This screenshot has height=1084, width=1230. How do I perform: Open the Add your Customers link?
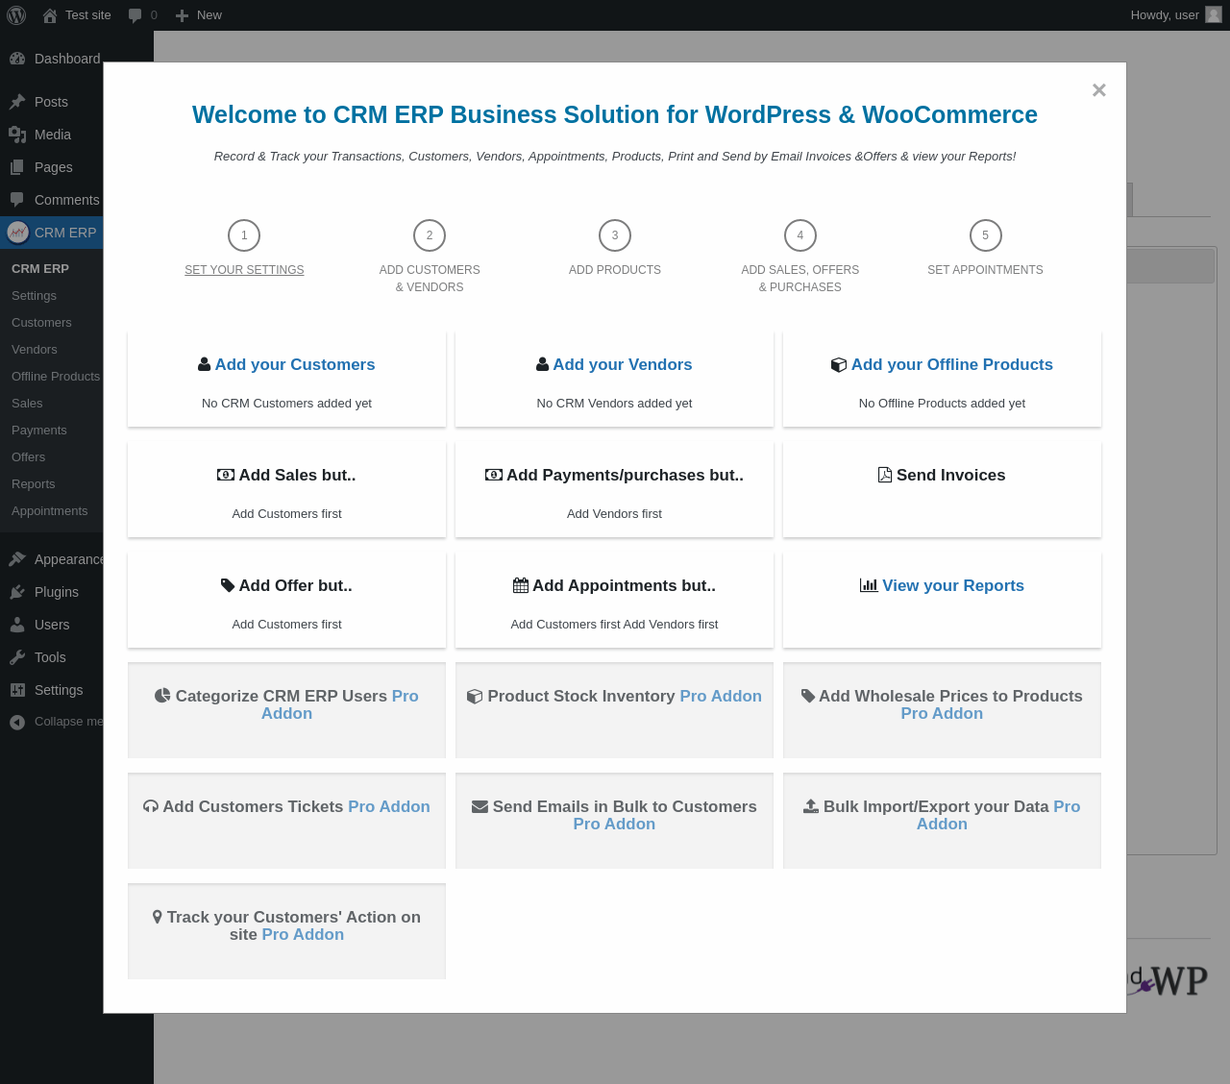295,364
